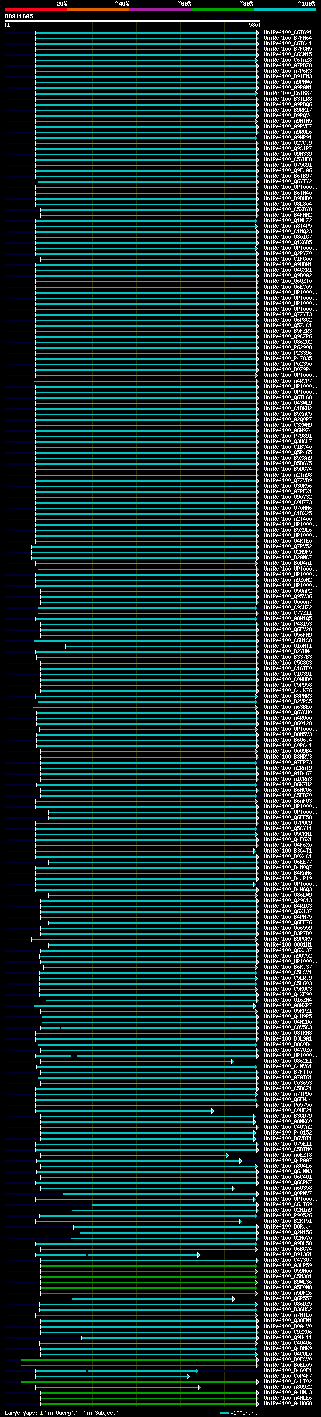Select the UniRef100_Q5UAP2 label
This screenshot has width=321, height=1417.
point(287,591)
